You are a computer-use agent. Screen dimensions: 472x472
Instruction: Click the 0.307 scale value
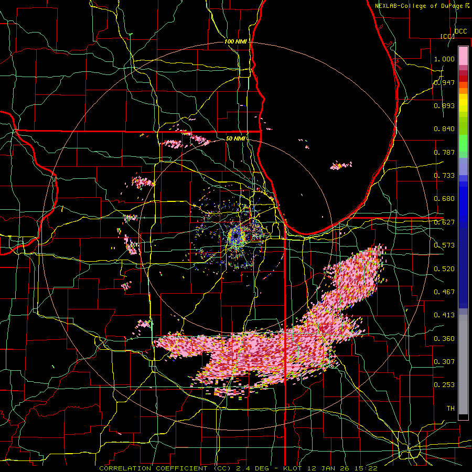pos(444,362)
